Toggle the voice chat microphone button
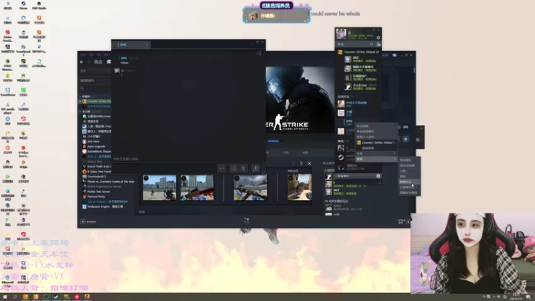The height and width of the screenshot is (301, 535). (255, 169)
